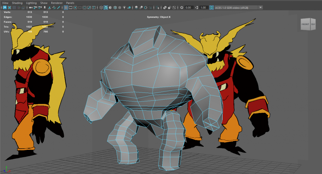Click the UVs: heads-up label
The height and width of the screenshot is (174, 322).
7,32
